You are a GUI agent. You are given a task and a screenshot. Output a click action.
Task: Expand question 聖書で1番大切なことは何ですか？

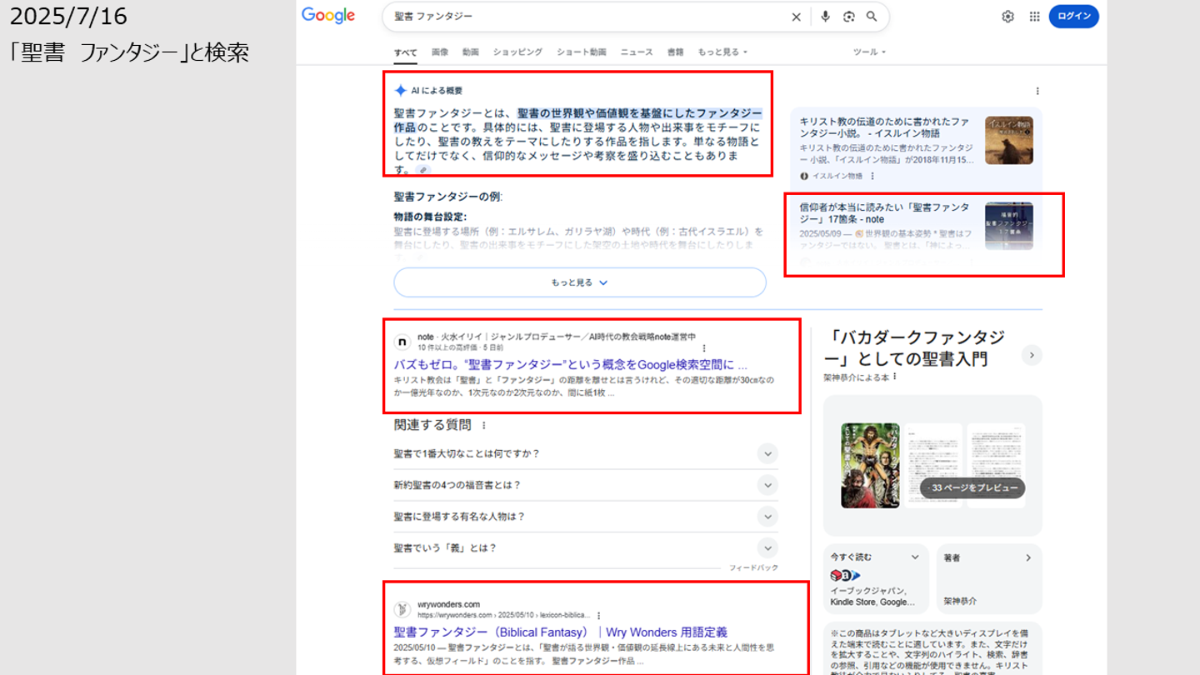767,453
